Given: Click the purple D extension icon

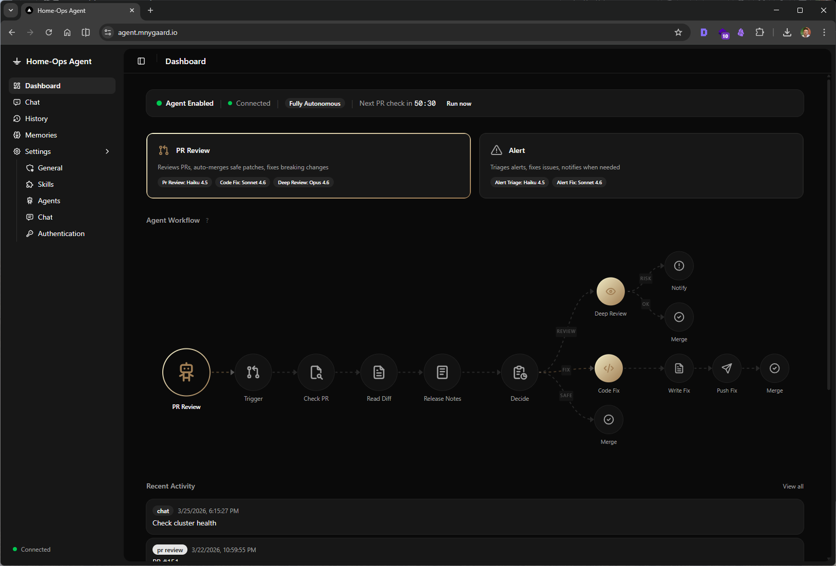Looking at the screenshot, I should [704, 32].
